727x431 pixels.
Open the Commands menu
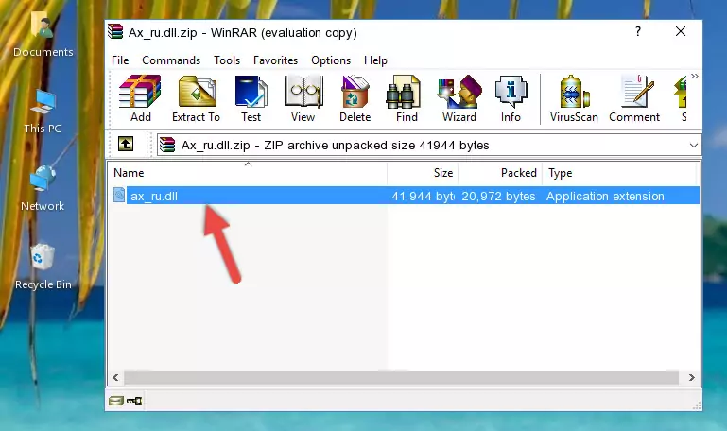click(x=171, y=60)
